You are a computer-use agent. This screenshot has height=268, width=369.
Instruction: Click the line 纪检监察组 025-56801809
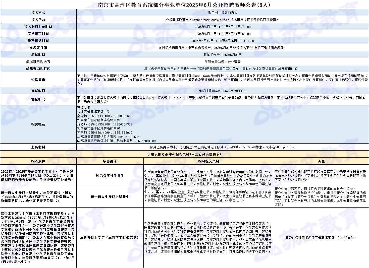[116, 141]
